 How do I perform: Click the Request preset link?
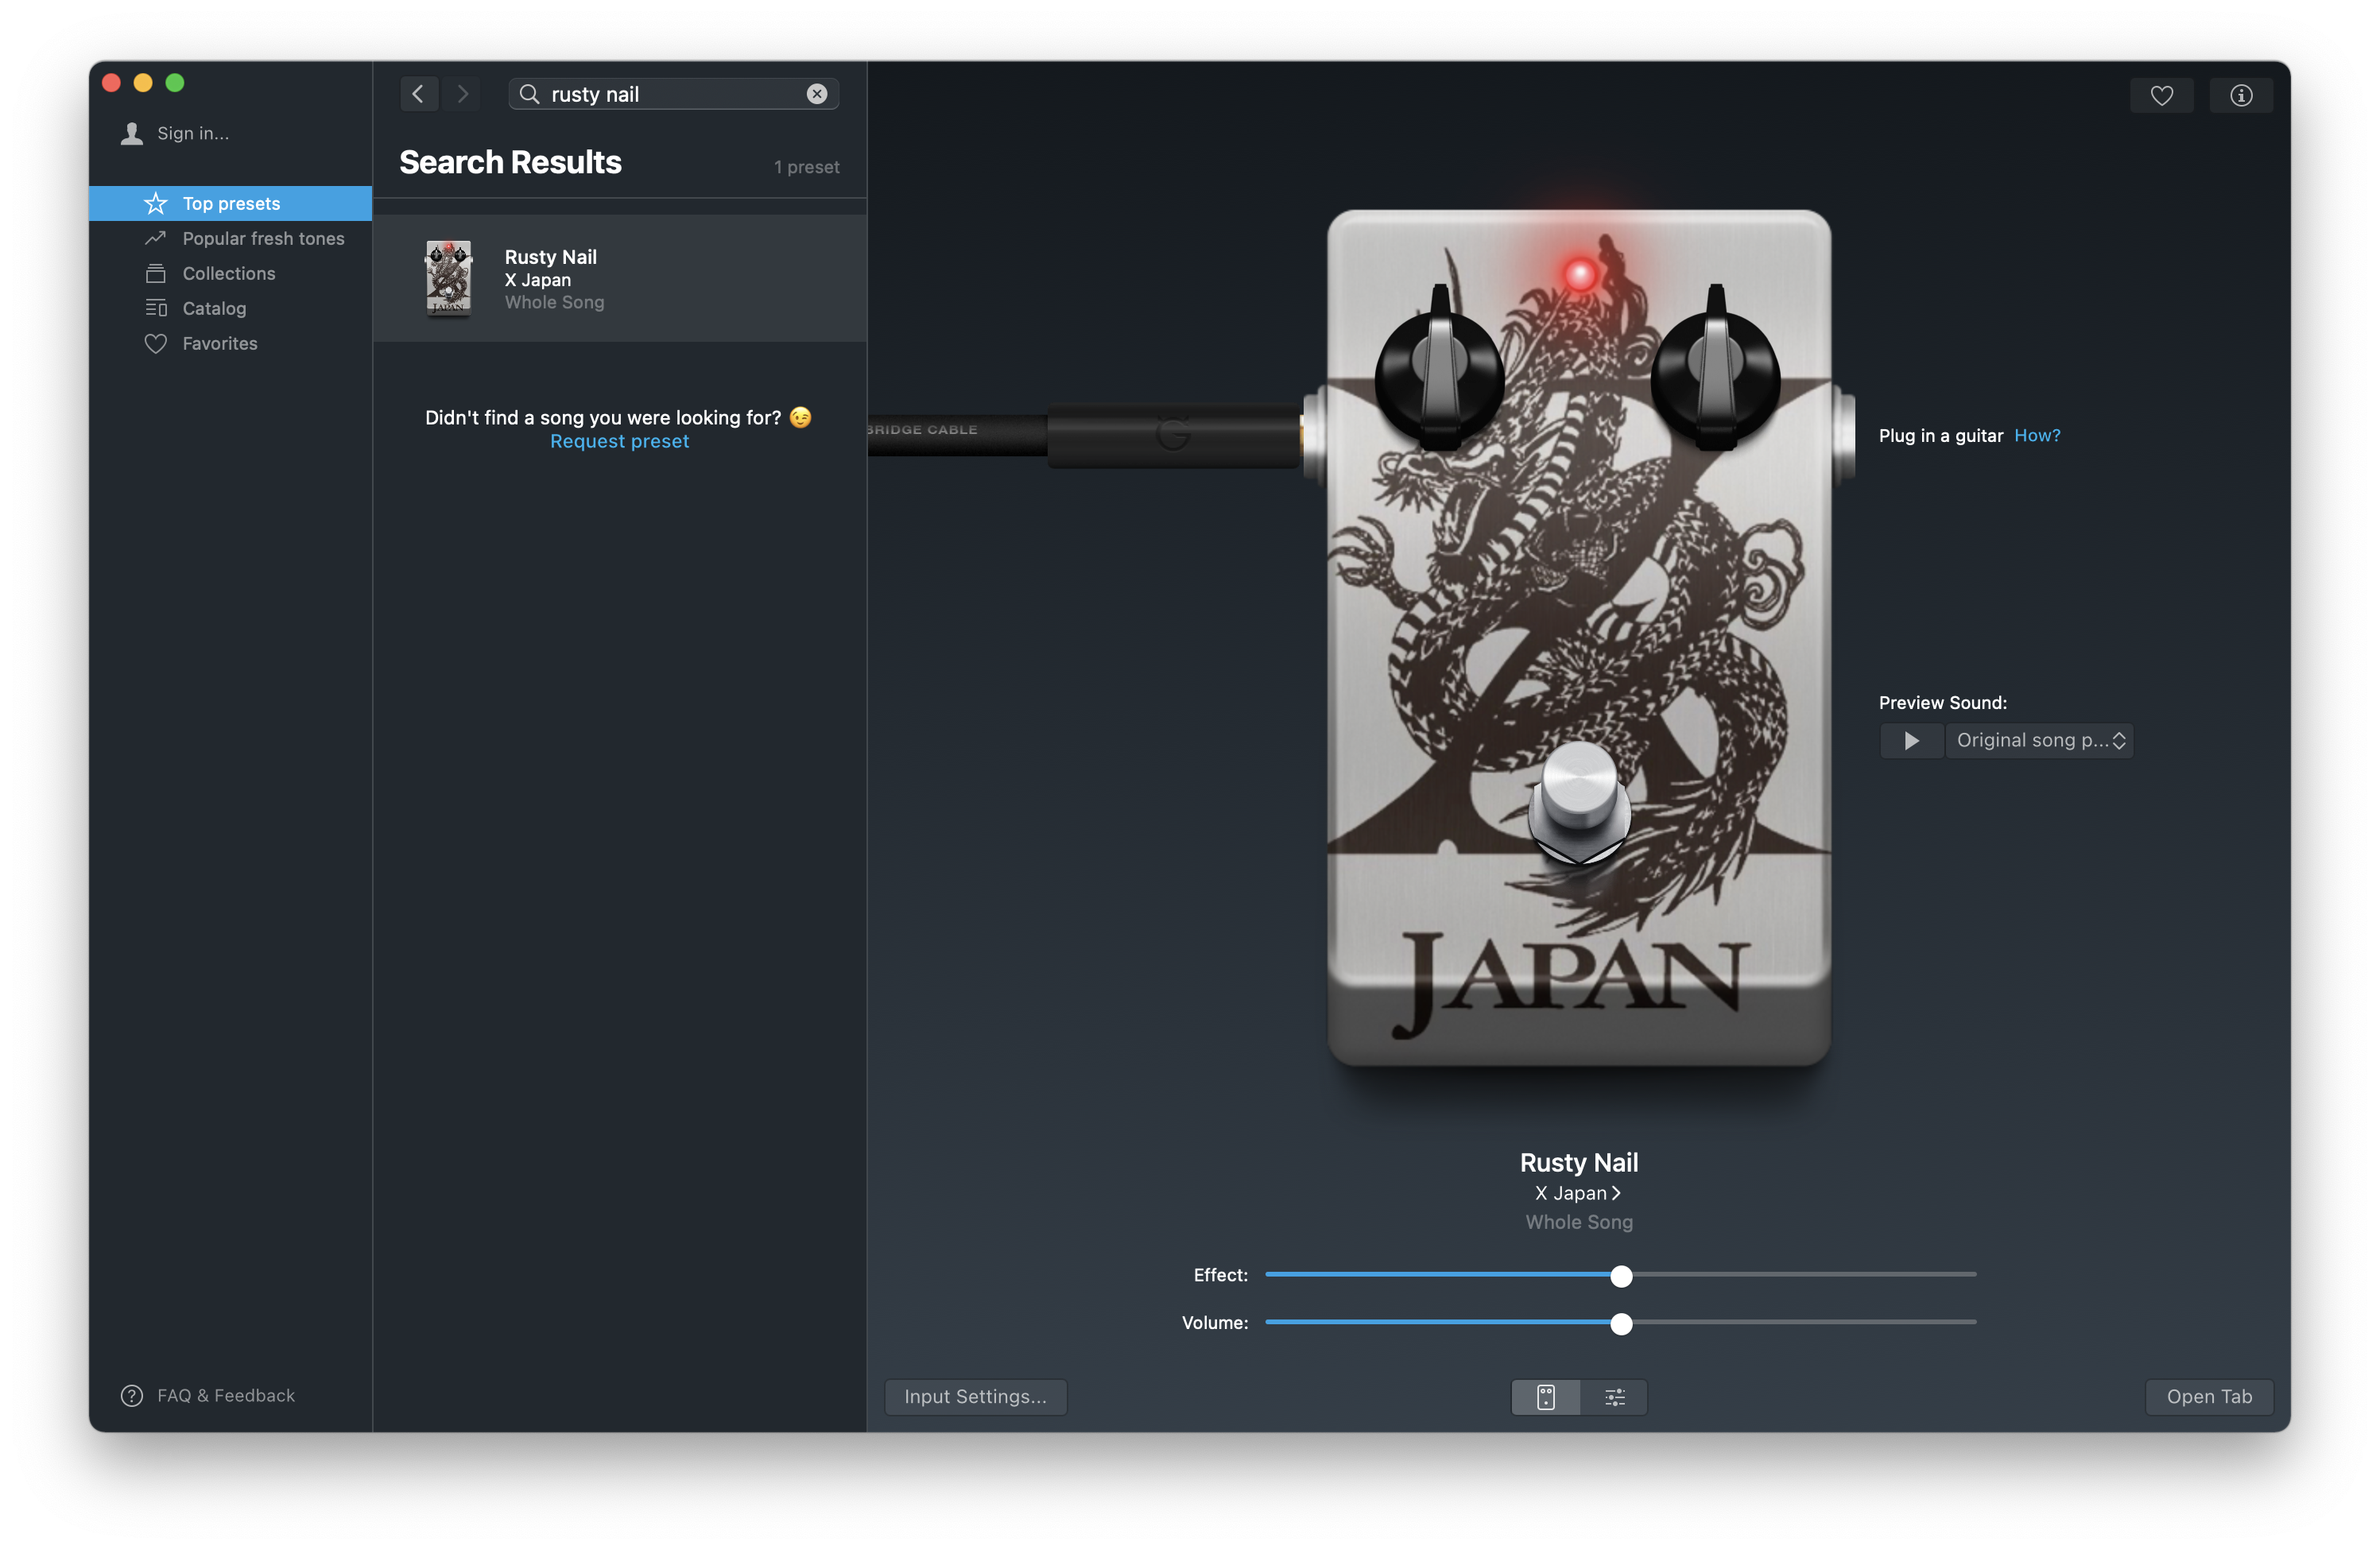pyautogui.click(x=618, y=441)
